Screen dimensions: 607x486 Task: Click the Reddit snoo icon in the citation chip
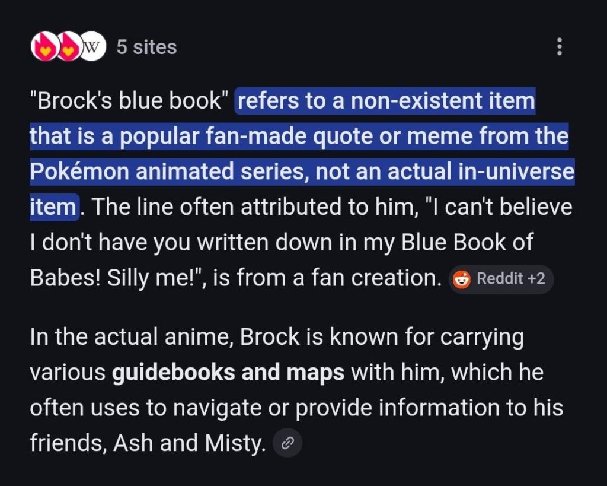pyautogui.click(x=461, y=279)
